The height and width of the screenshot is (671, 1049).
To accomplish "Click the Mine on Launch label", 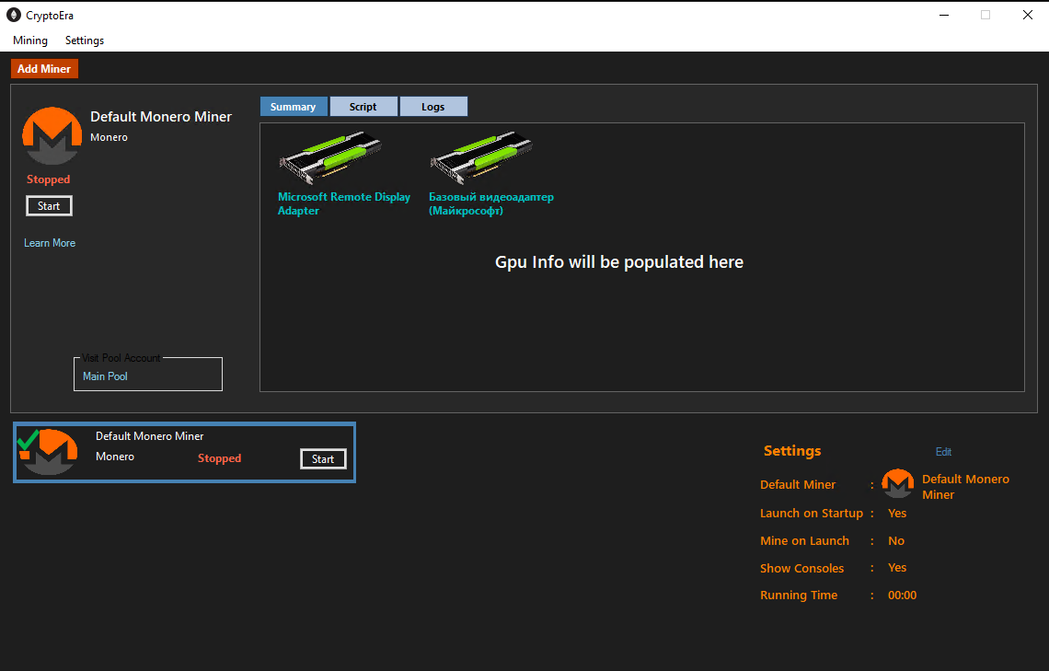I will tap(804, 540).
